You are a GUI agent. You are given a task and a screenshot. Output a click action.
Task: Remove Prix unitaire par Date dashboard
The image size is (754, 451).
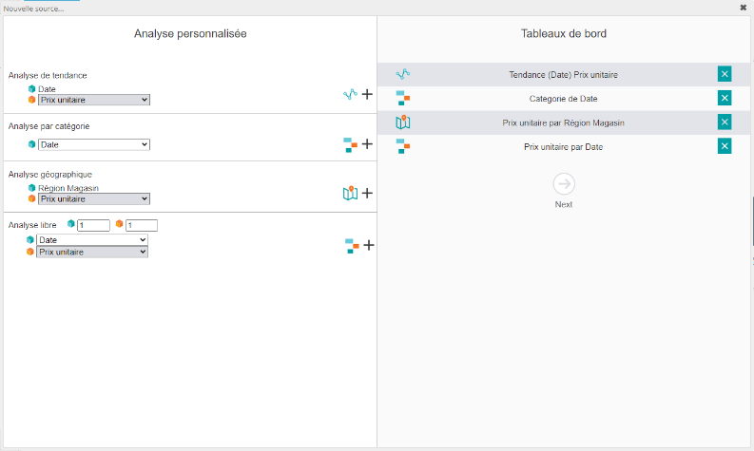[x=725, y=146]
